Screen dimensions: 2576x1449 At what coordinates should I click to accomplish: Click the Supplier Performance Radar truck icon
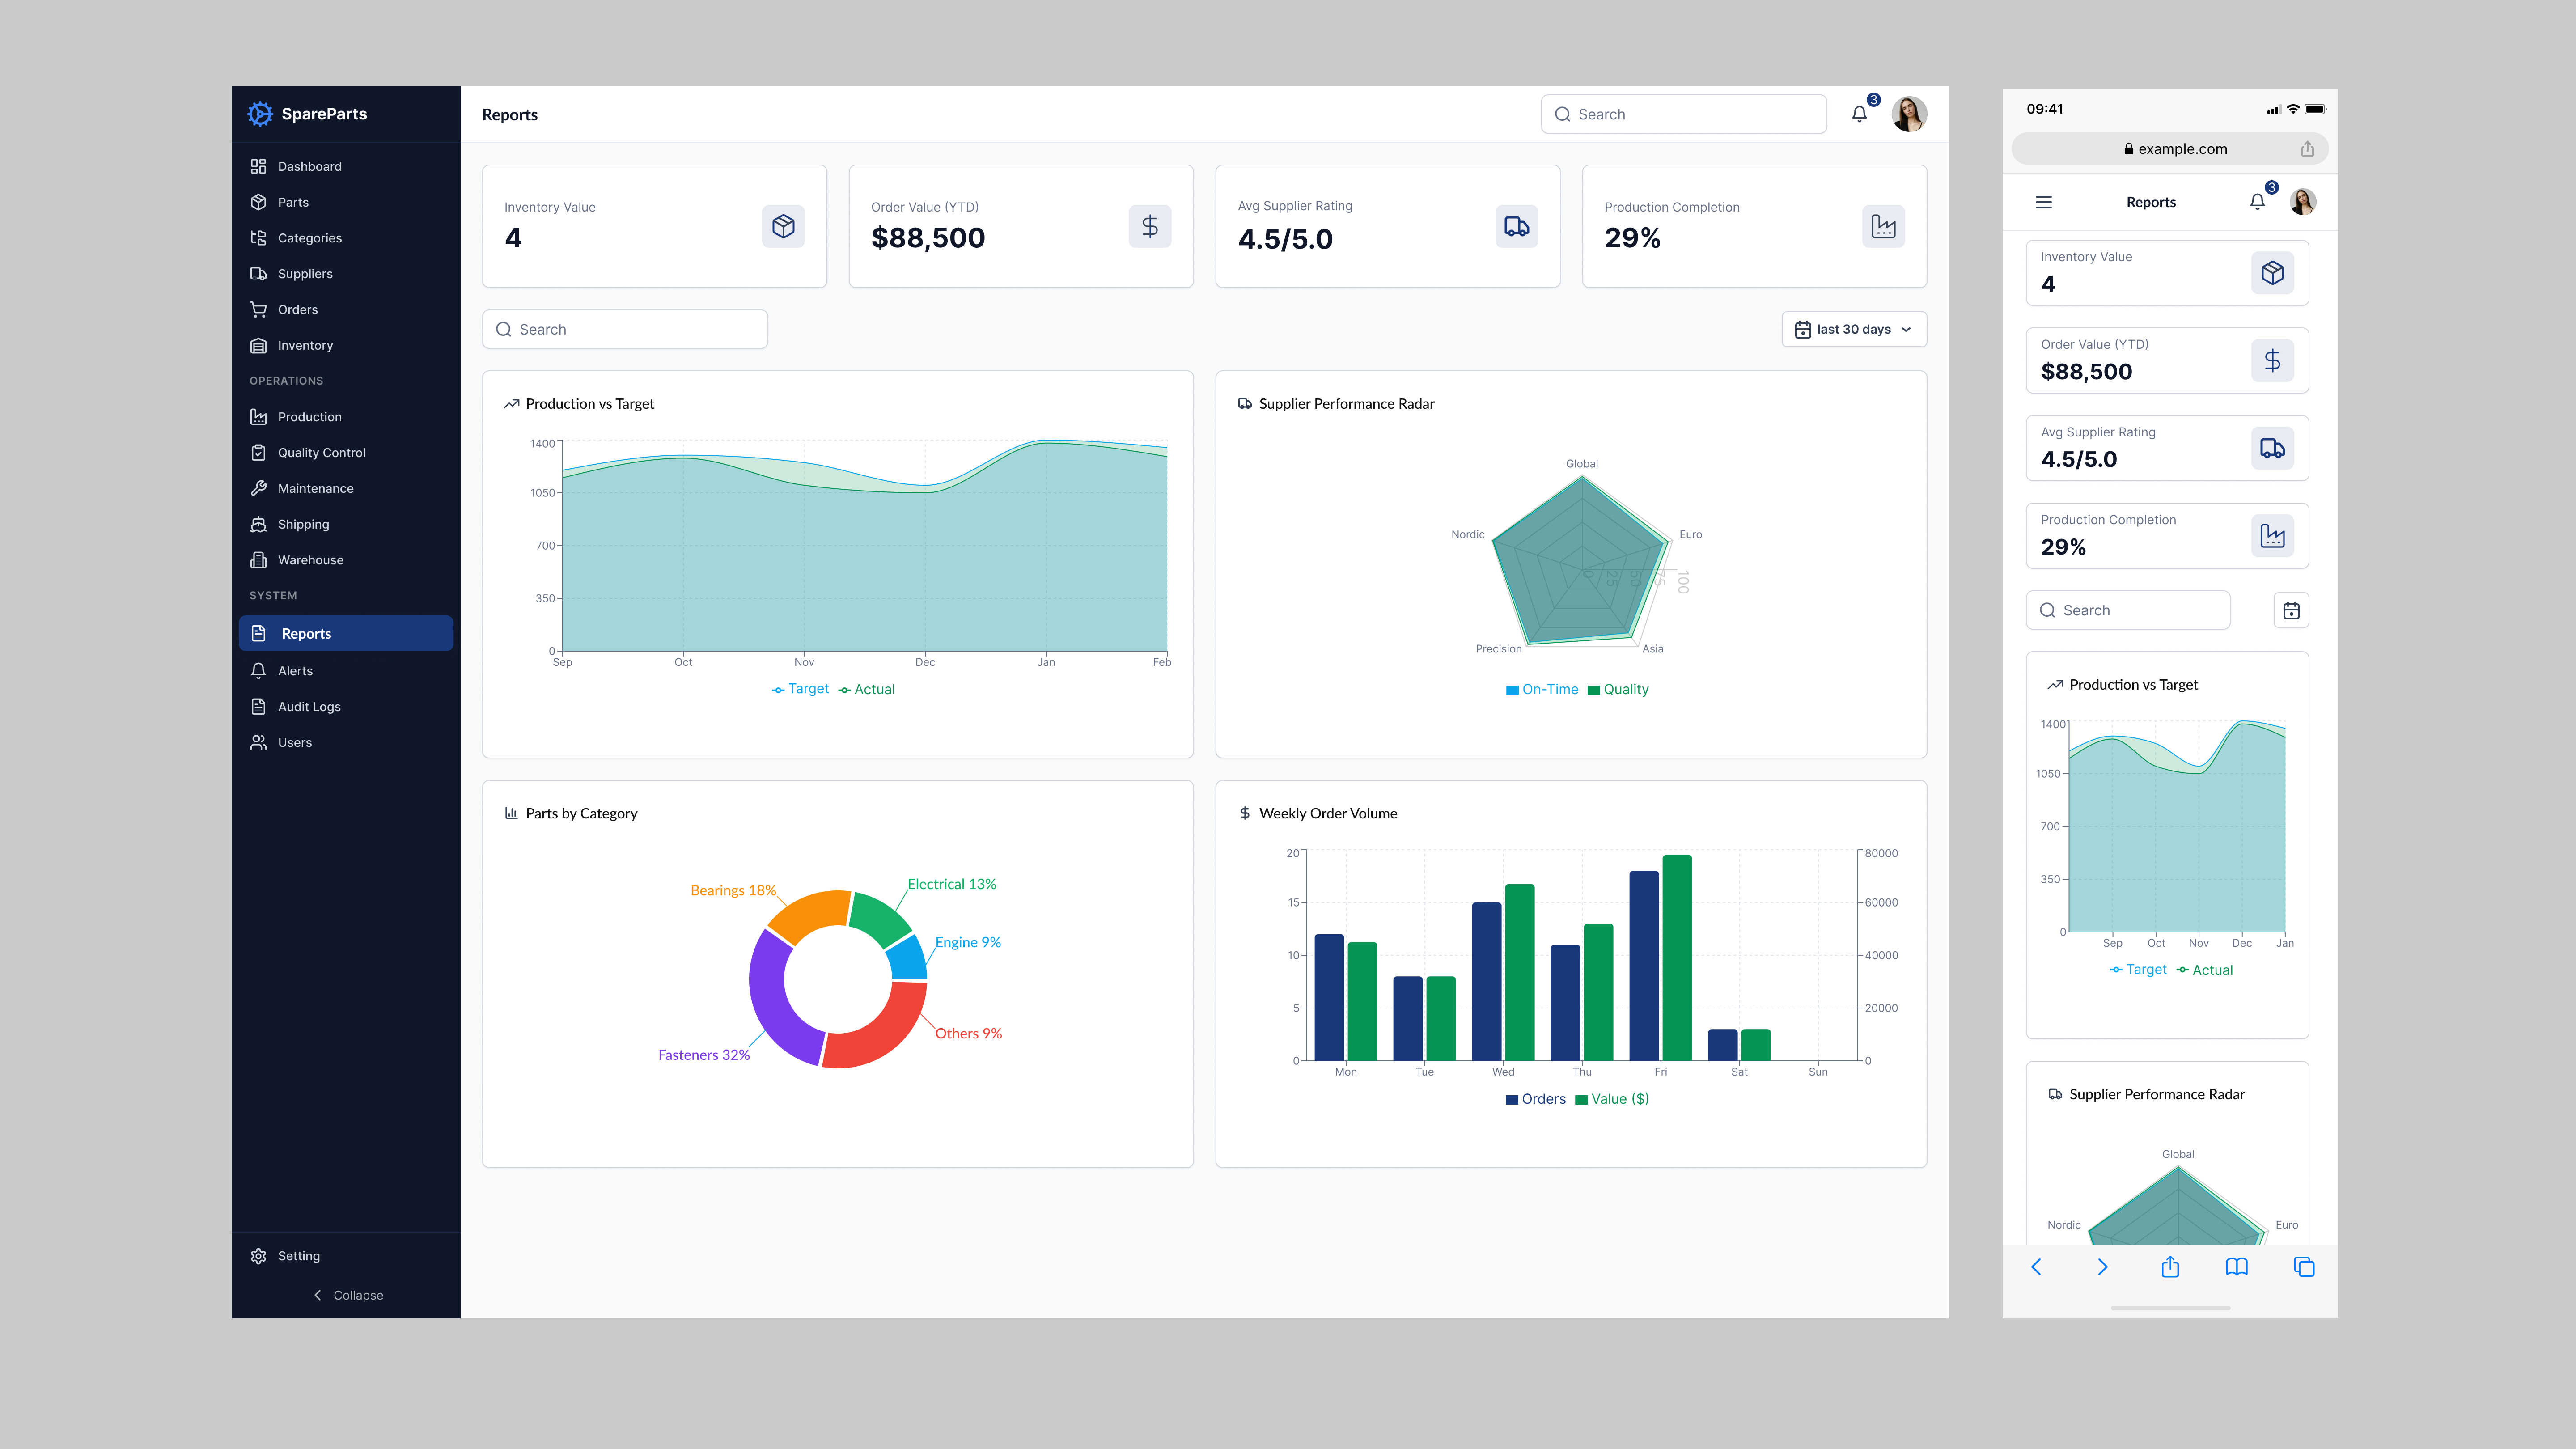(1245, 404)
